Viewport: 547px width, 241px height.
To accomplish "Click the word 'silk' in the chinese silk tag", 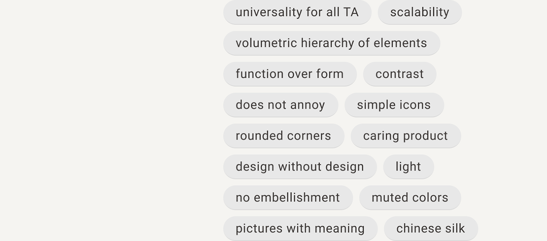I will (x=454, y=228).
